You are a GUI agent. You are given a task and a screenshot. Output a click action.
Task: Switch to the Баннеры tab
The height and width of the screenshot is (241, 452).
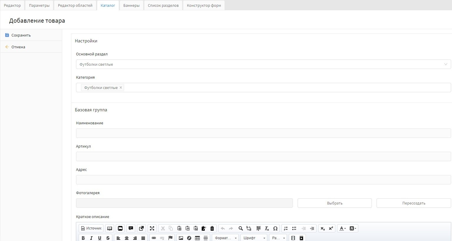pyautogui.click(x=131, y=5)
